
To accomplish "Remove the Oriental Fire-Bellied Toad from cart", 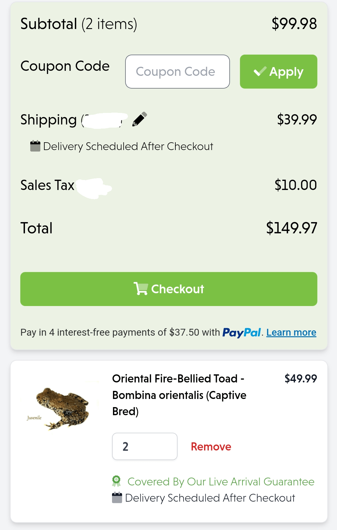I will 211,447.
